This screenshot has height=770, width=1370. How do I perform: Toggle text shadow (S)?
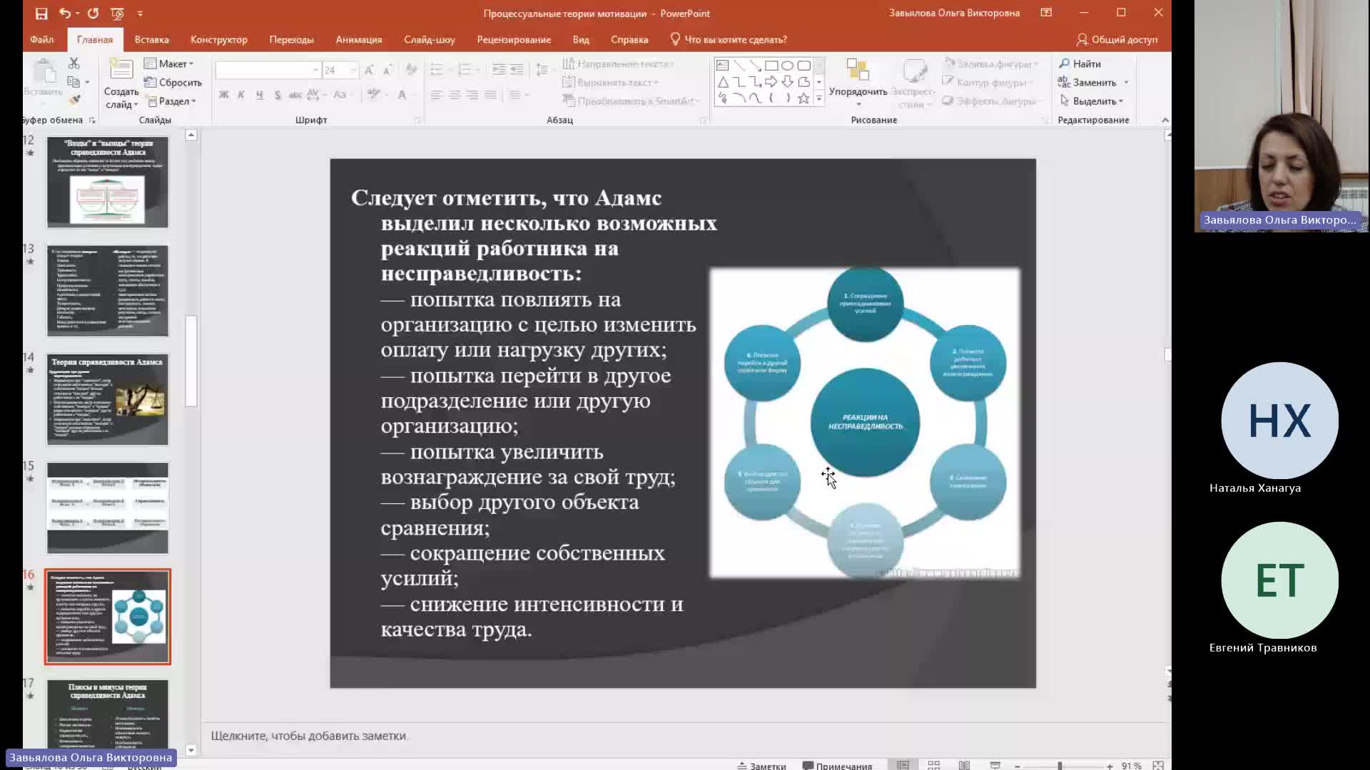click(x=277, y=94)
